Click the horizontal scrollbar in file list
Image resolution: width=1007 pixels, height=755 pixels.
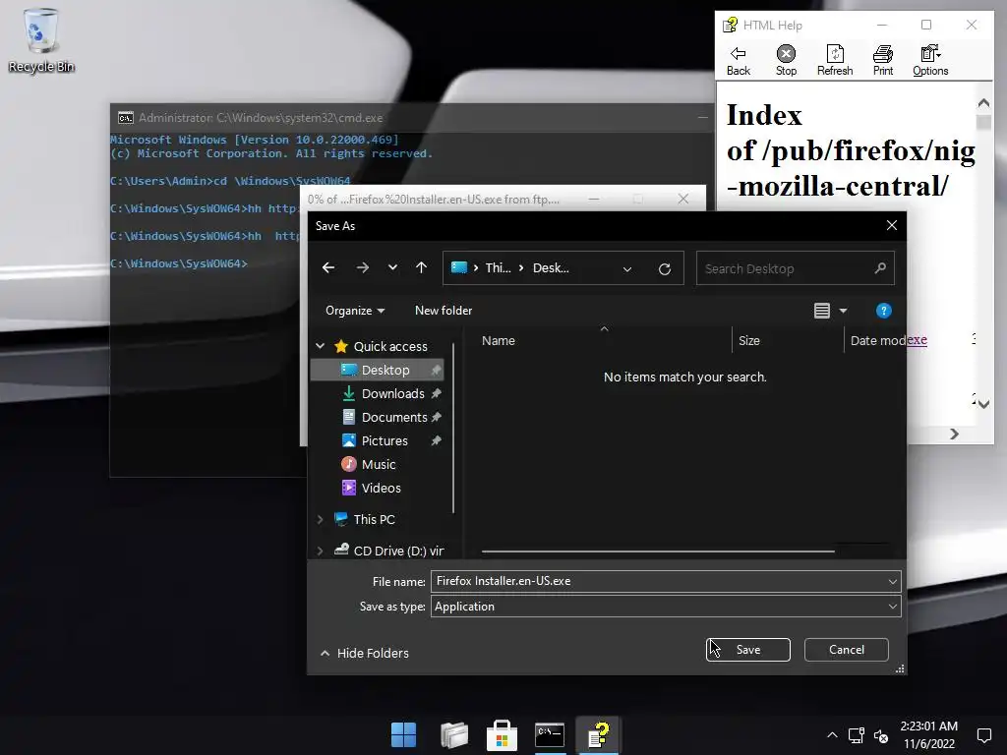click(x=658, y=551)
